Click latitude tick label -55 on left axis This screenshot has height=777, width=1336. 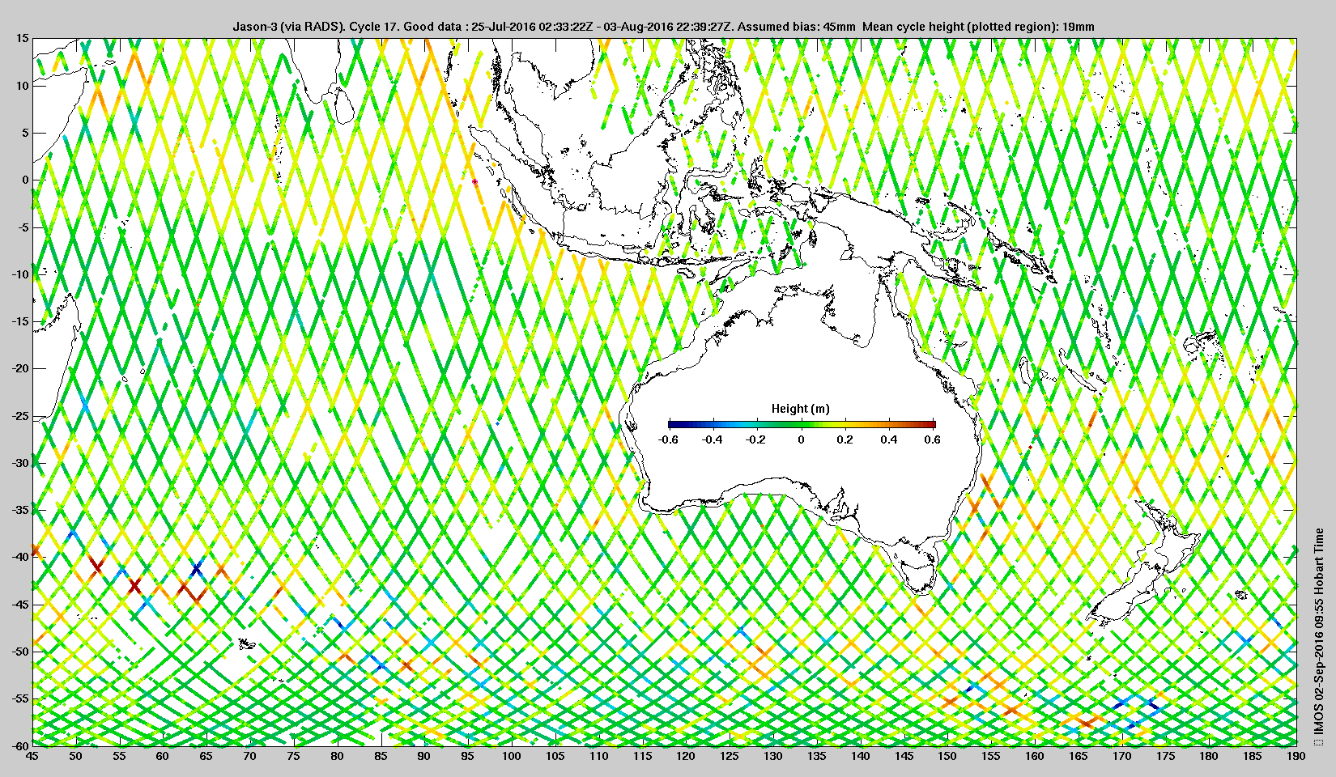pyautogui.click(x=19, y=698)
